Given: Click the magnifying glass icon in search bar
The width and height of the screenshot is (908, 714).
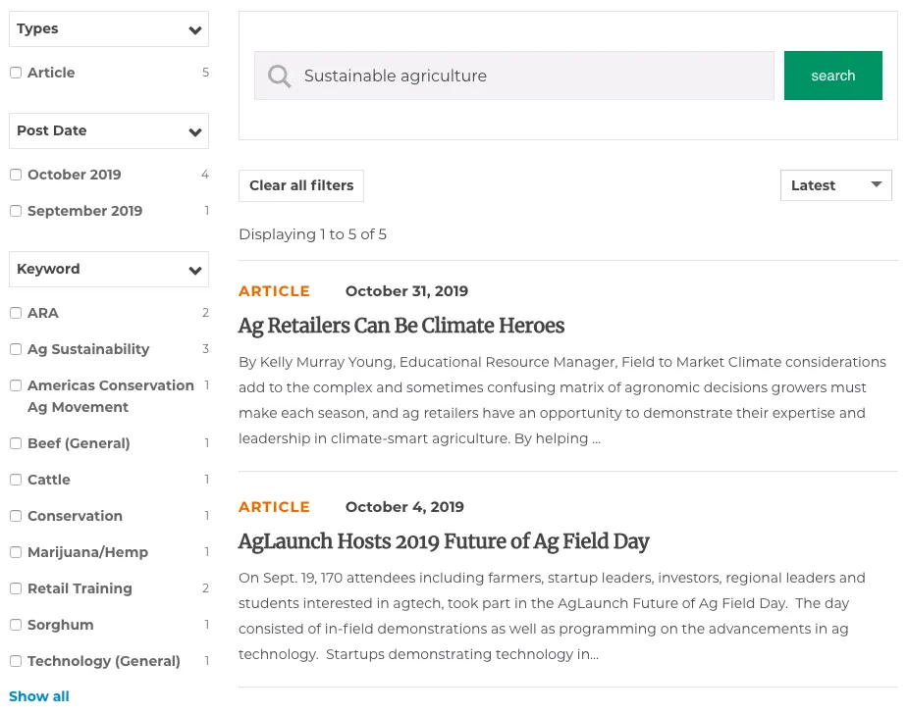Looking at the screenshot, I should click(279, 76).
